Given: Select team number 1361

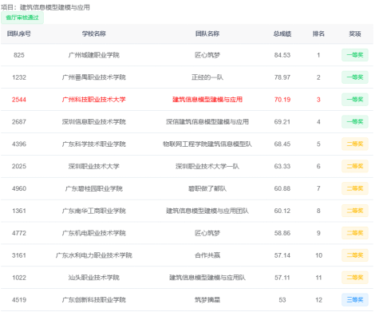Looking at the screenshot, I should tap(19, 211).
